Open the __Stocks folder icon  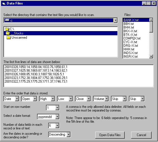click(x=8, y=33)
